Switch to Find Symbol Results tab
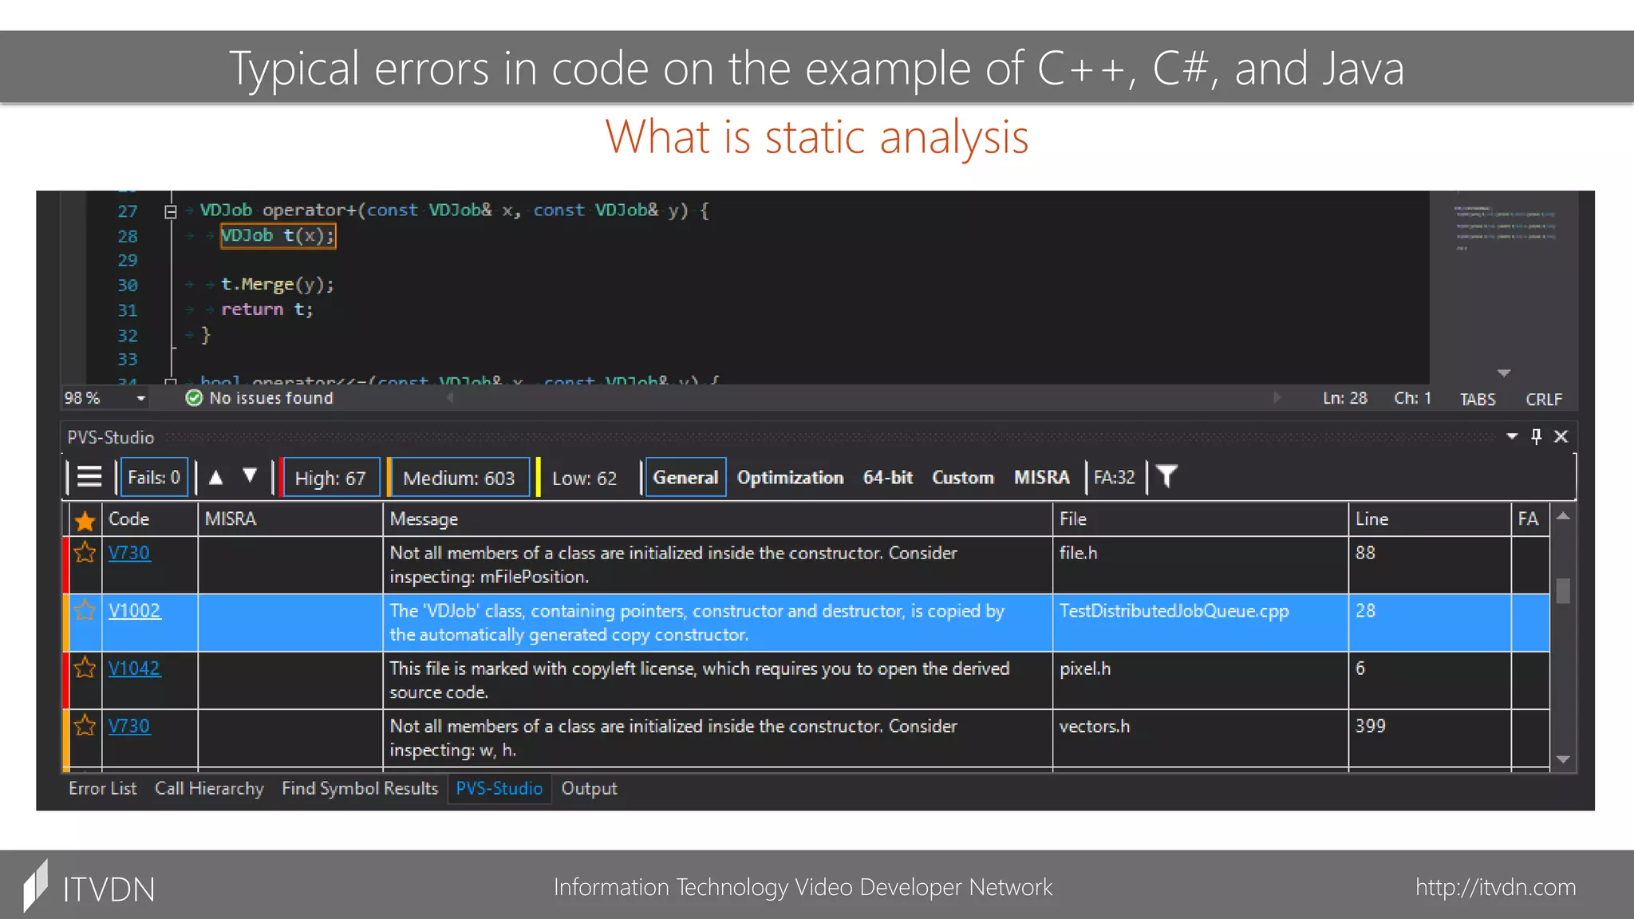This screenshot has height=919, width=1634. (x=360, y=788)
